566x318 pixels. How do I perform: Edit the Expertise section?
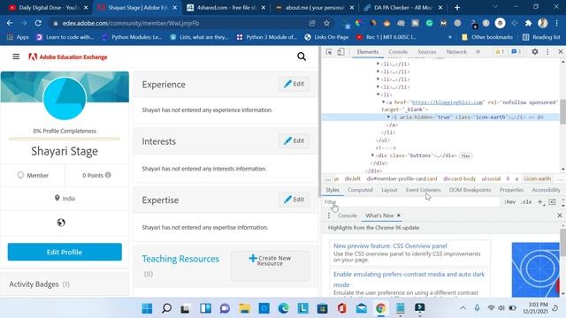tap(294, 200)
